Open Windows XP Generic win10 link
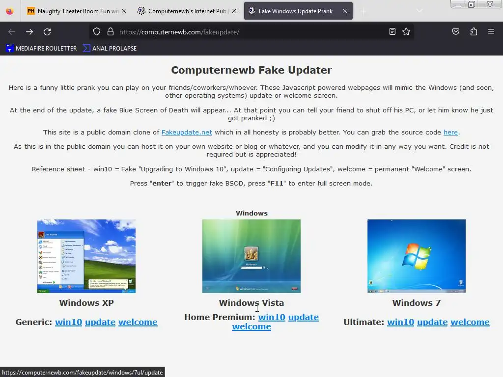Viewport: 503px width, 377px height. click(x=68, y=322)
